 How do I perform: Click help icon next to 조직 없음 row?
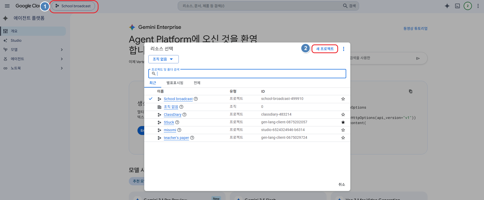181,107
